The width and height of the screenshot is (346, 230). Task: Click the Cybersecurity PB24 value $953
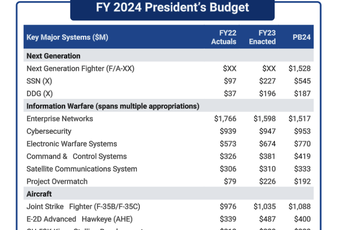click(x=302, y=131)
